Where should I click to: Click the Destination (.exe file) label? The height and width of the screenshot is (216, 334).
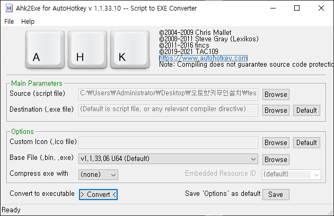pyautogui.click(x=41, y=110)
